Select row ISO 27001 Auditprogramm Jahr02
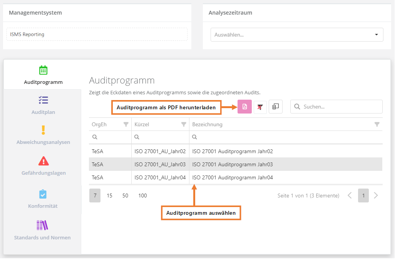The width and height of the screenshot is (395, 259). click(233, 151)
